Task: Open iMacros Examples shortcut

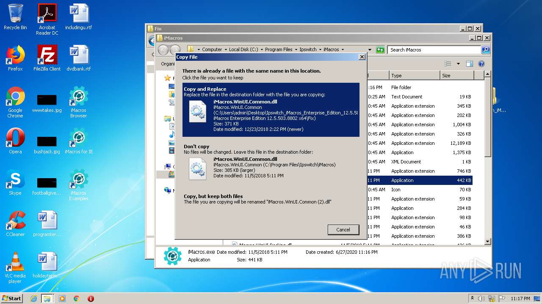Action: click(79, 185)
